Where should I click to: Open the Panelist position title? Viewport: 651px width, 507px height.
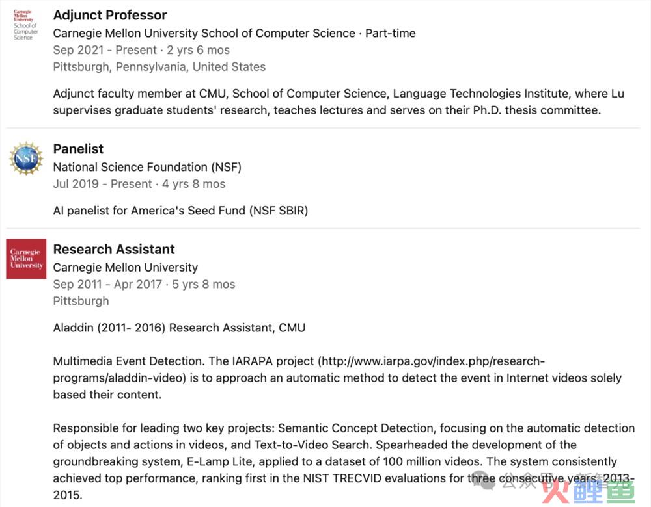pyautogui.click(x=78, y=149)
